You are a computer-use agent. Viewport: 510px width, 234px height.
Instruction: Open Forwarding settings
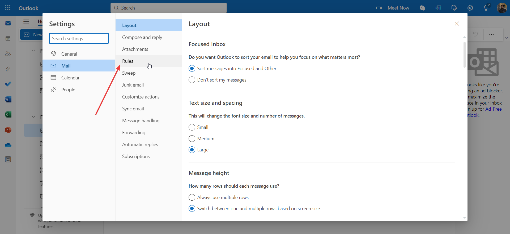click(x=148, y=132)
